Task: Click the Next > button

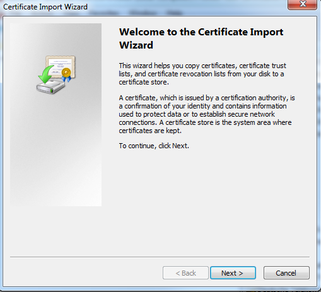Action: tap(233, 273)
